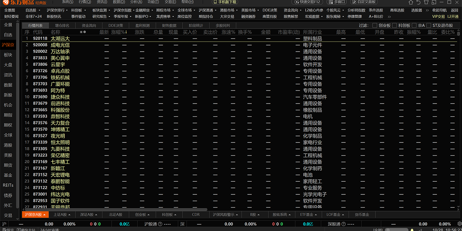Enable the 创业板 filter checkbox
The height and width of the screenshot is (231, 462).
click(x=375, y=25)
